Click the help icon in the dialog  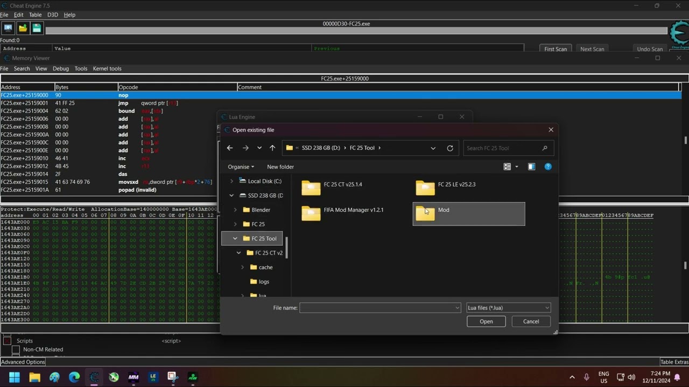548,167
